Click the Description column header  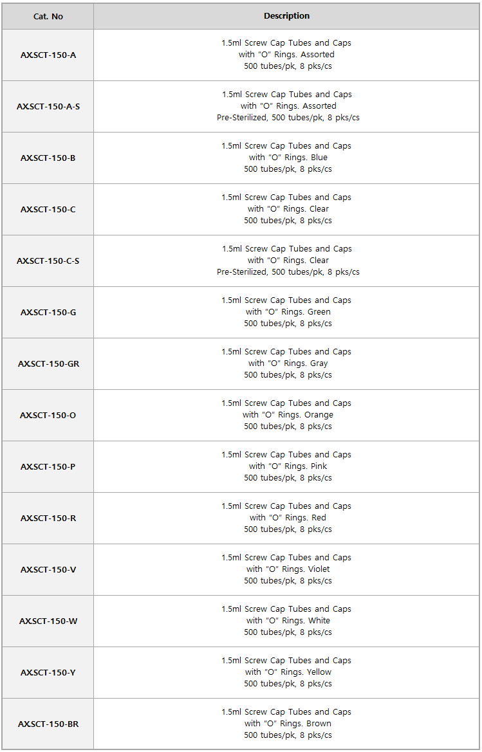(287, 16)
